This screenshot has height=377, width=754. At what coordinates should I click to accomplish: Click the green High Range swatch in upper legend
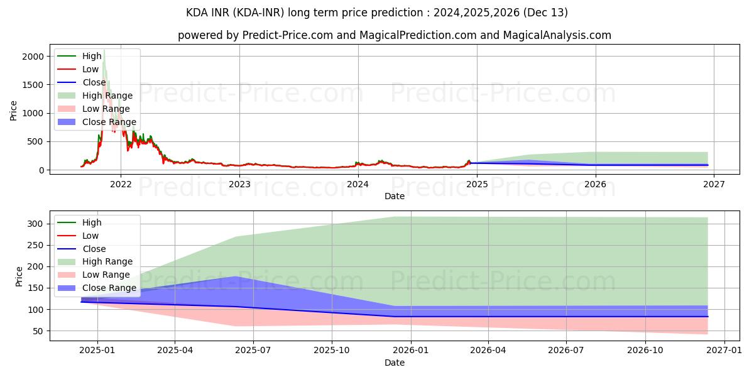[x=67, y=96]
